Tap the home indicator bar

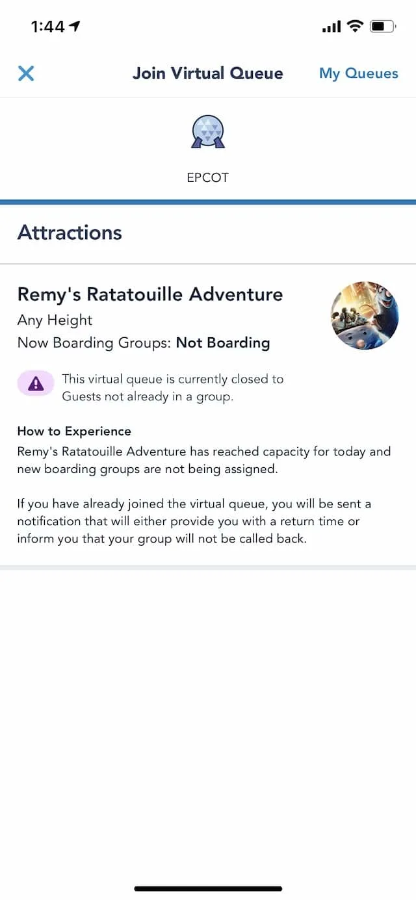[x=208, y=888]
